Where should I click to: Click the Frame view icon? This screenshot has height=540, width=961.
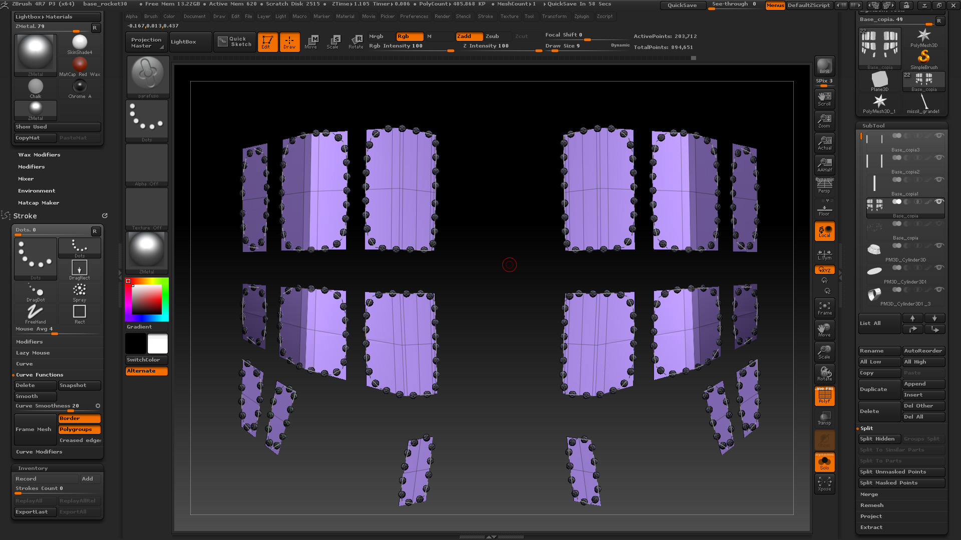[824, 307]
